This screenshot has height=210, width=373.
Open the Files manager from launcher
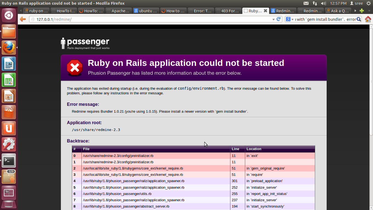tap(9, 32)
